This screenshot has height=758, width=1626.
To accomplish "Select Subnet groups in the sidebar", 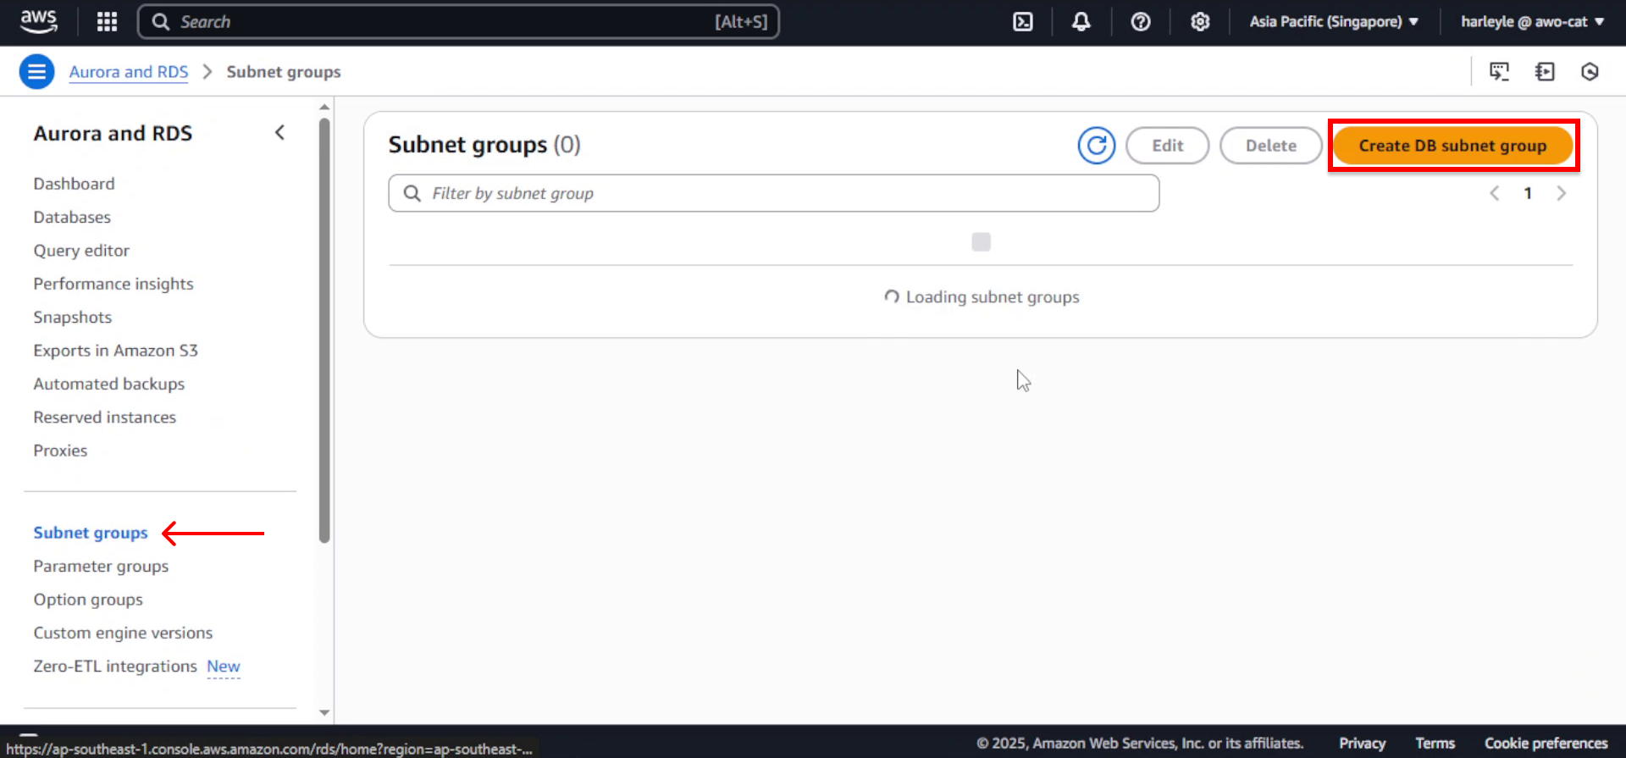I will click(91, 534).
